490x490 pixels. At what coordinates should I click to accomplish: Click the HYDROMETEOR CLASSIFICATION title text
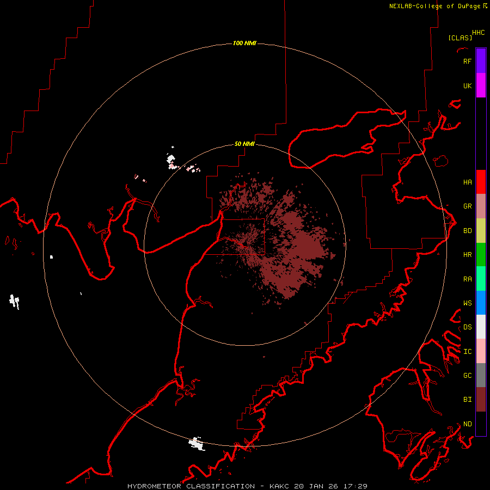click(x=191, y=486)
